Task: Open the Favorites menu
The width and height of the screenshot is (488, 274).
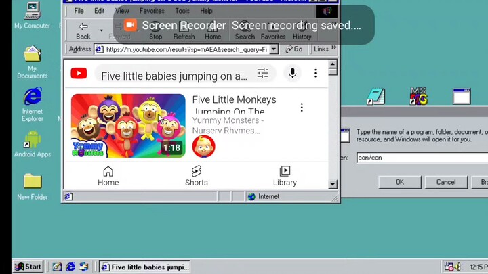Action: click(152, 11)
